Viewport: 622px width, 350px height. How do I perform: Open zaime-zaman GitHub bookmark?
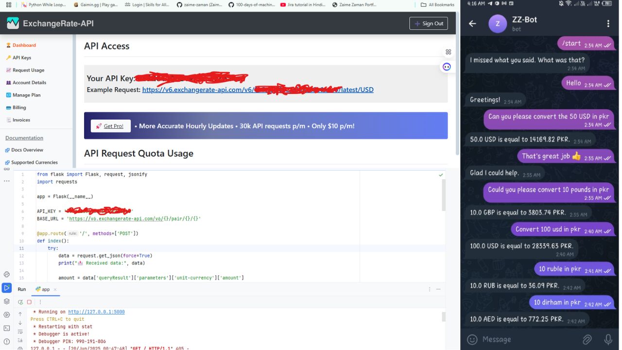[x=199, y=5]
